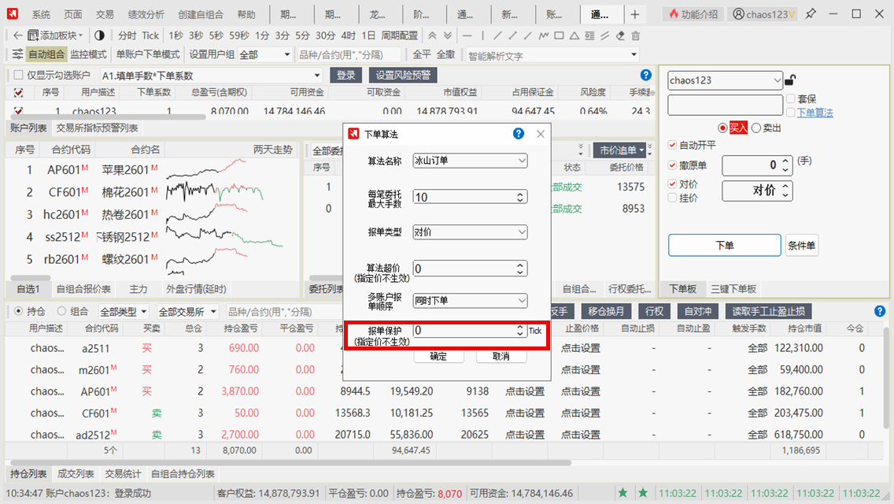Screen dimensions: 894x504
Task: Click the 报单保护 tick input field
Action: (463, 331)
